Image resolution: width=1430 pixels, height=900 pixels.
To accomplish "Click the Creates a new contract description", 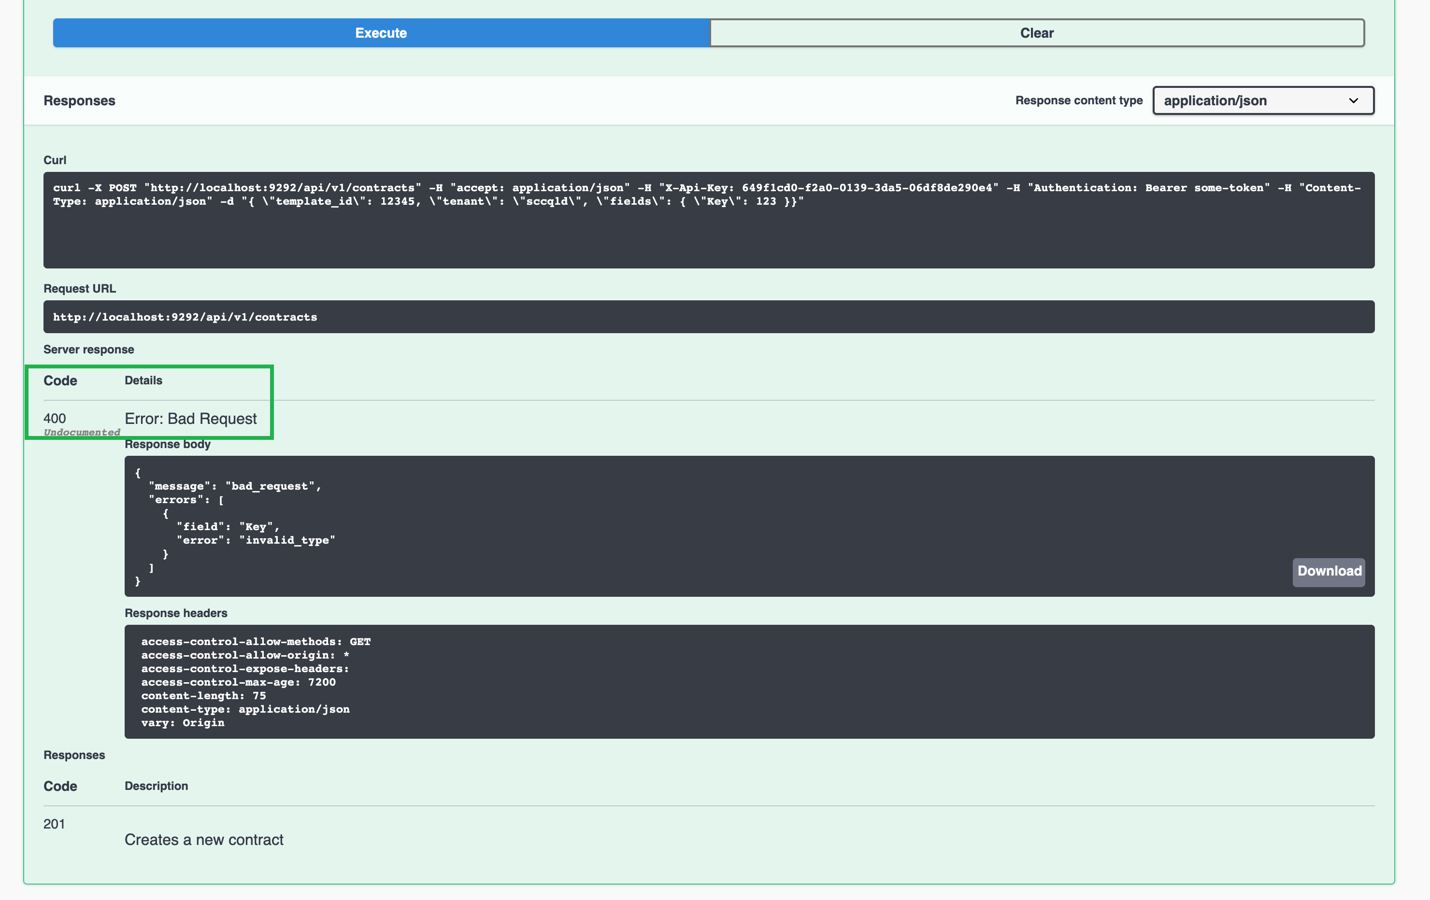I will click(x=204, y=840).
